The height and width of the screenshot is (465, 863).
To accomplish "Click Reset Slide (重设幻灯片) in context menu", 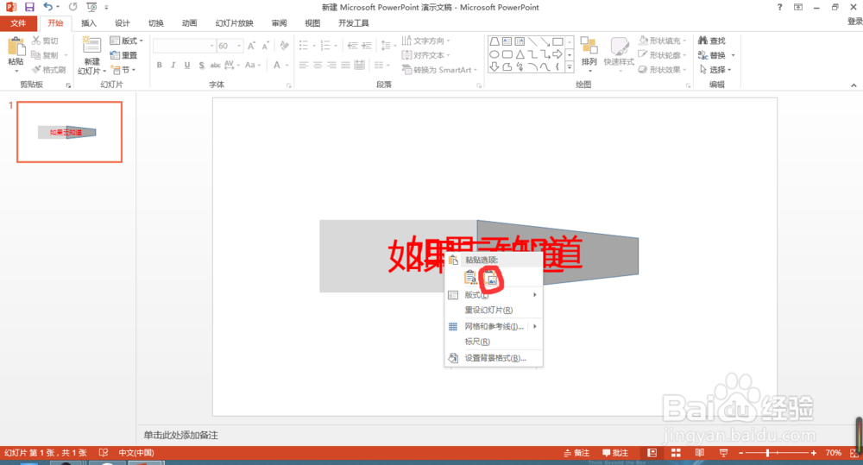I will pos(494,310).
